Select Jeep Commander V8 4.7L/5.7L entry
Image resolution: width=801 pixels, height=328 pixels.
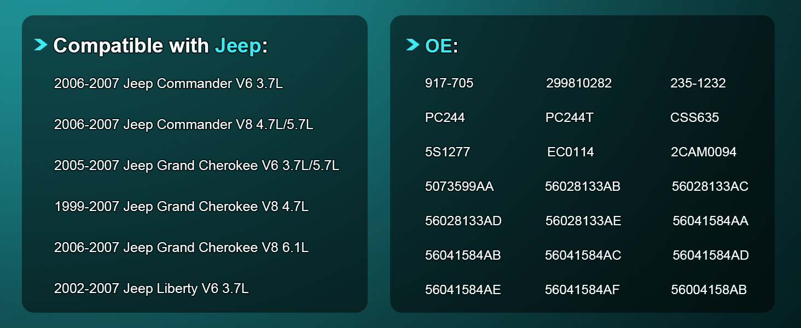pyautogui.click(x=184, y=125)
